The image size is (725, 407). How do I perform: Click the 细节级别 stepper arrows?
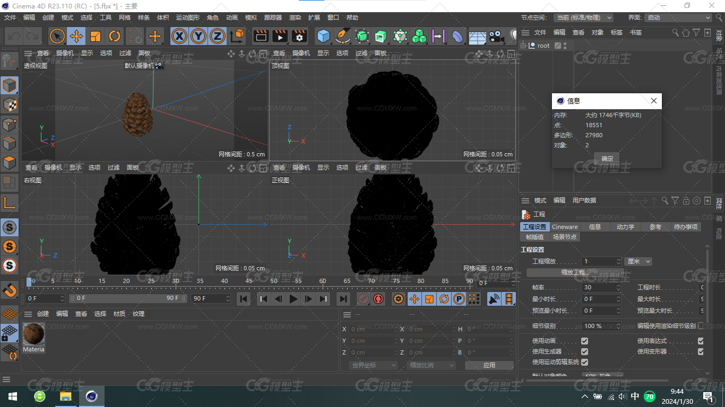pos(618,326)
